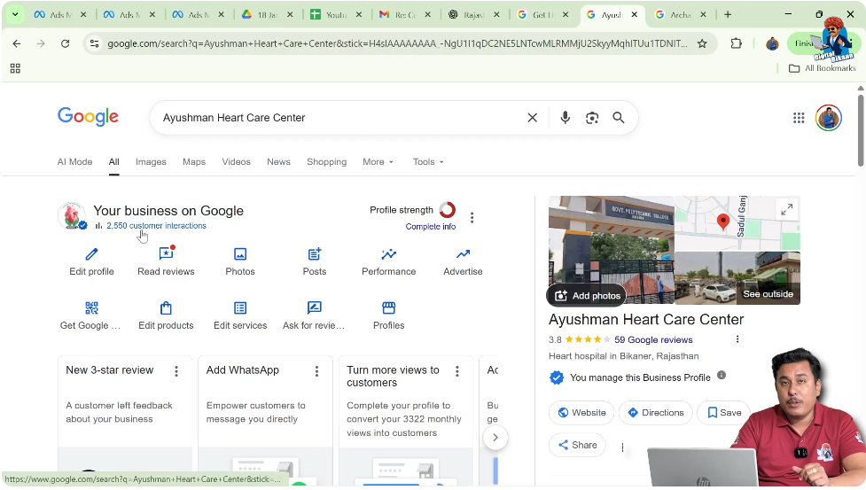Open Get Google QR code shortcut

coord(90,315)
